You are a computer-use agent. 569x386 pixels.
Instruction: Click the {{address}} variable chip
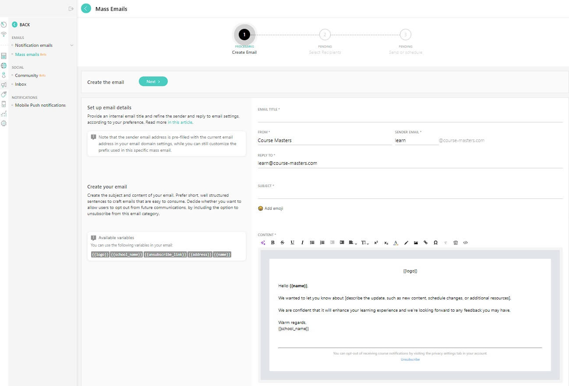coord(200,254)
